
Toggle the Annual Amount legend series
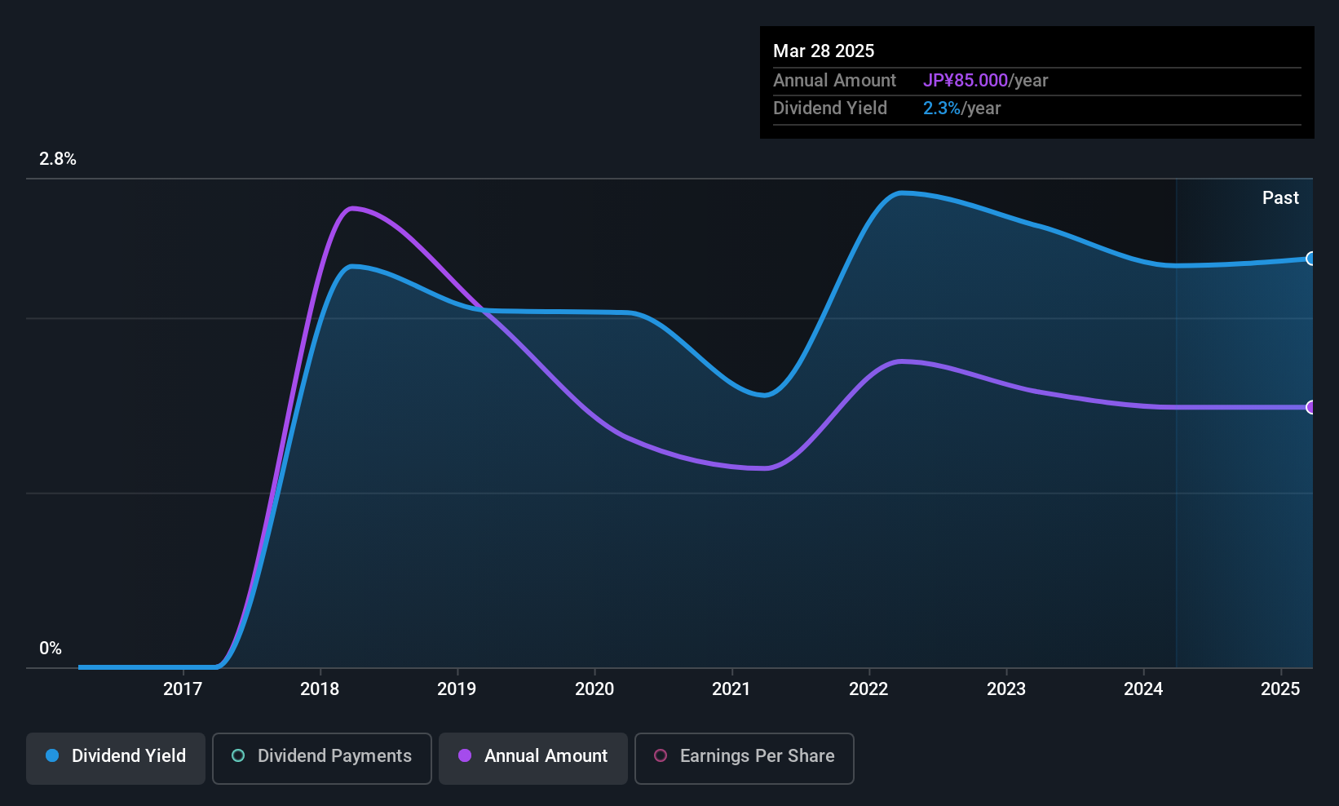(533, 756)
